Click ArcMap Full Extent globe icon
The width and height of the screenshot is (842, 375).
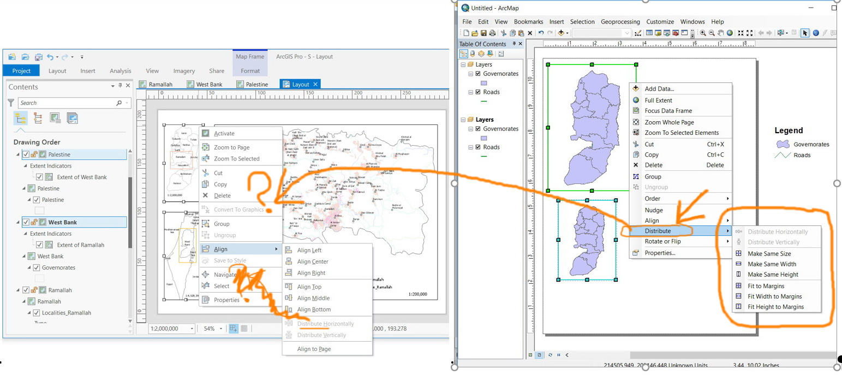pos(729,33)
